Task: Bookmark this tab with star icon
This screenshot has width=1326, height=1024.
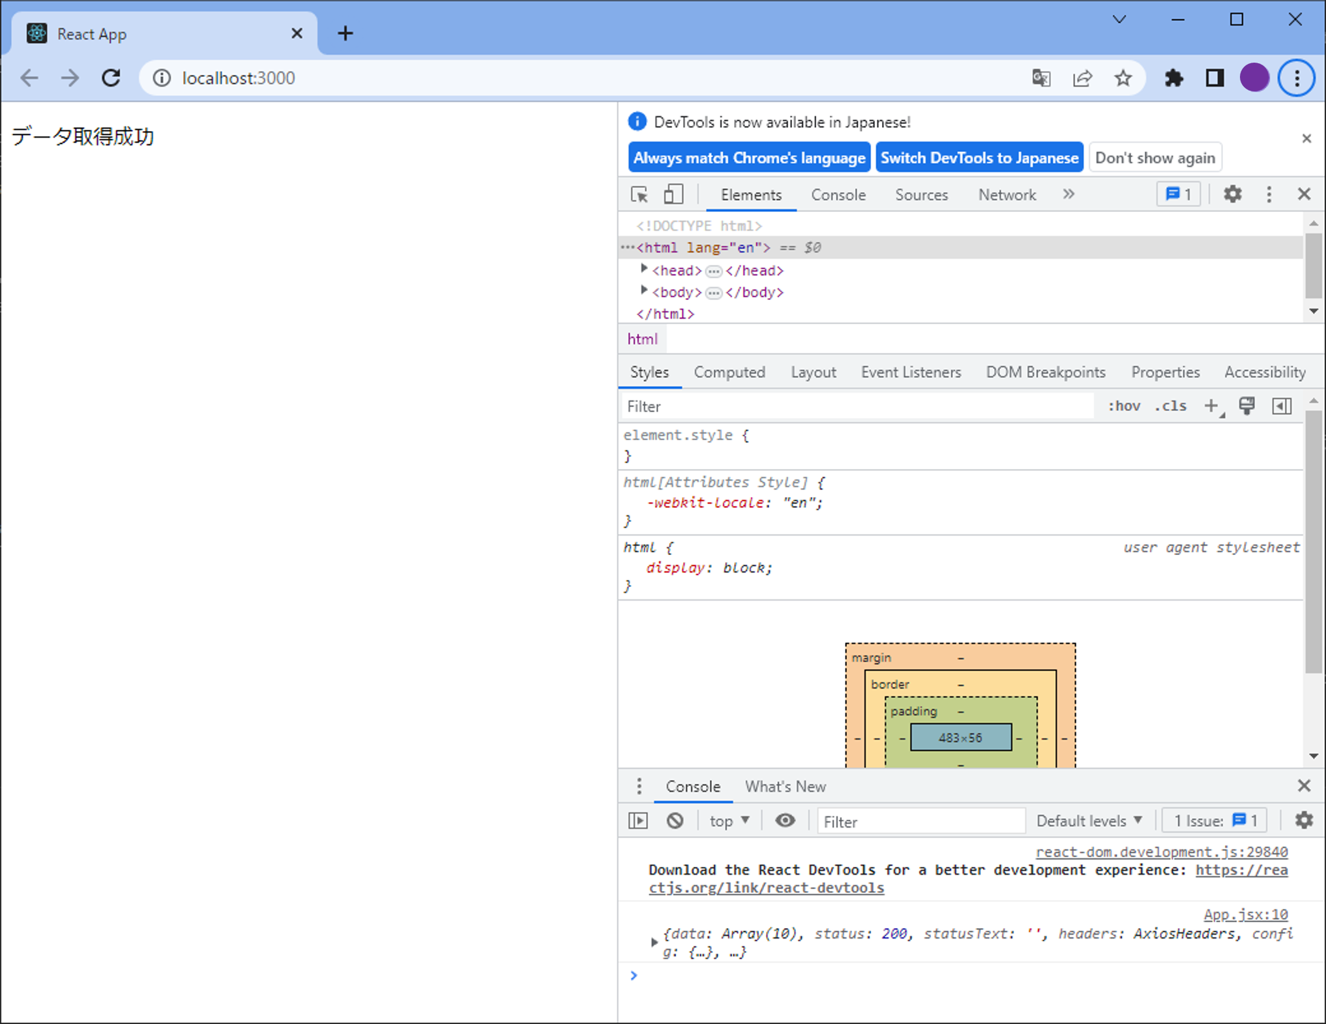Action: point(1123,78)
